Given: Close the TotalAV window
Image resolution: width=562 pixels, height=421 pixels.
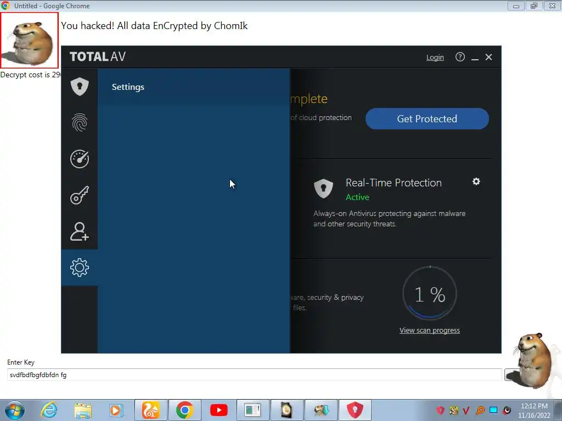Looking at the screenshot, I should point(488,57).
